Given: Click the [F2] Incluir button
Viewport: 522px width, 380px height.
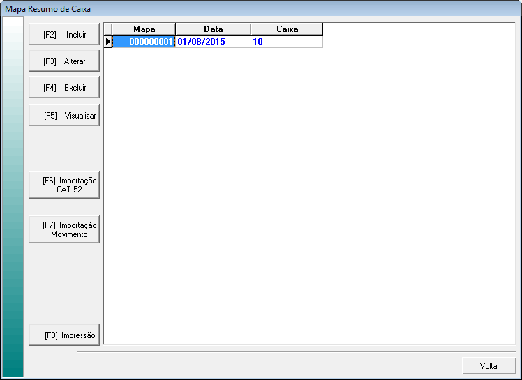Looking at the screenshot, I should 64,35.
